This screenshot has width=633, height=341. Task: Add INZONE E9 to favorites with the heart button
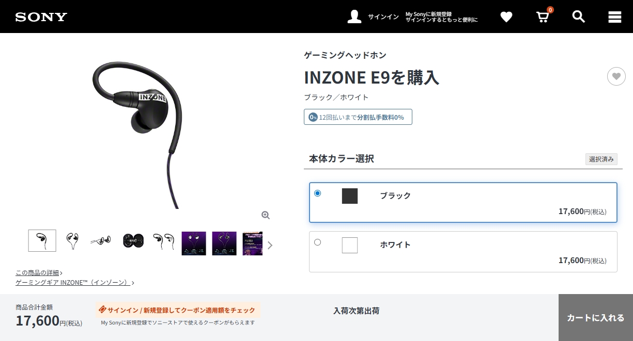(616, 76)
